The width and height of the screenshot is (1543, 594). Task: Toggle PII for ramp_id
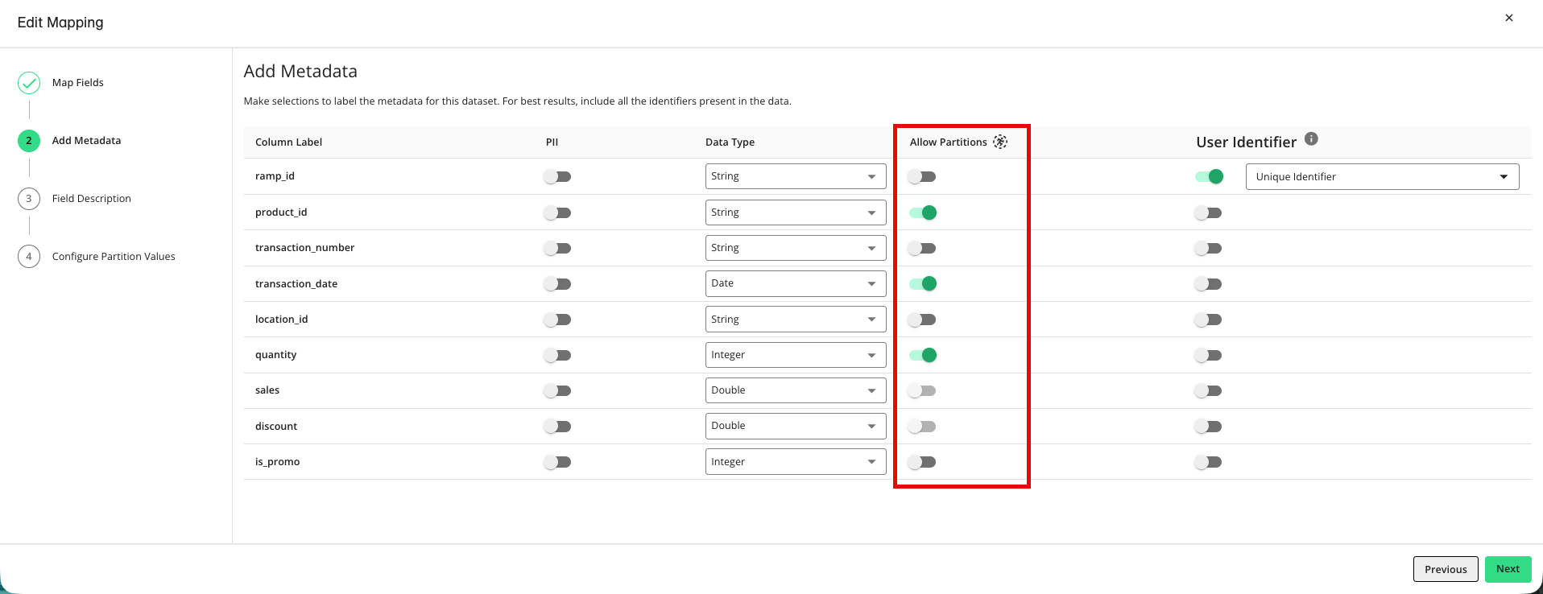coord(557,177)
